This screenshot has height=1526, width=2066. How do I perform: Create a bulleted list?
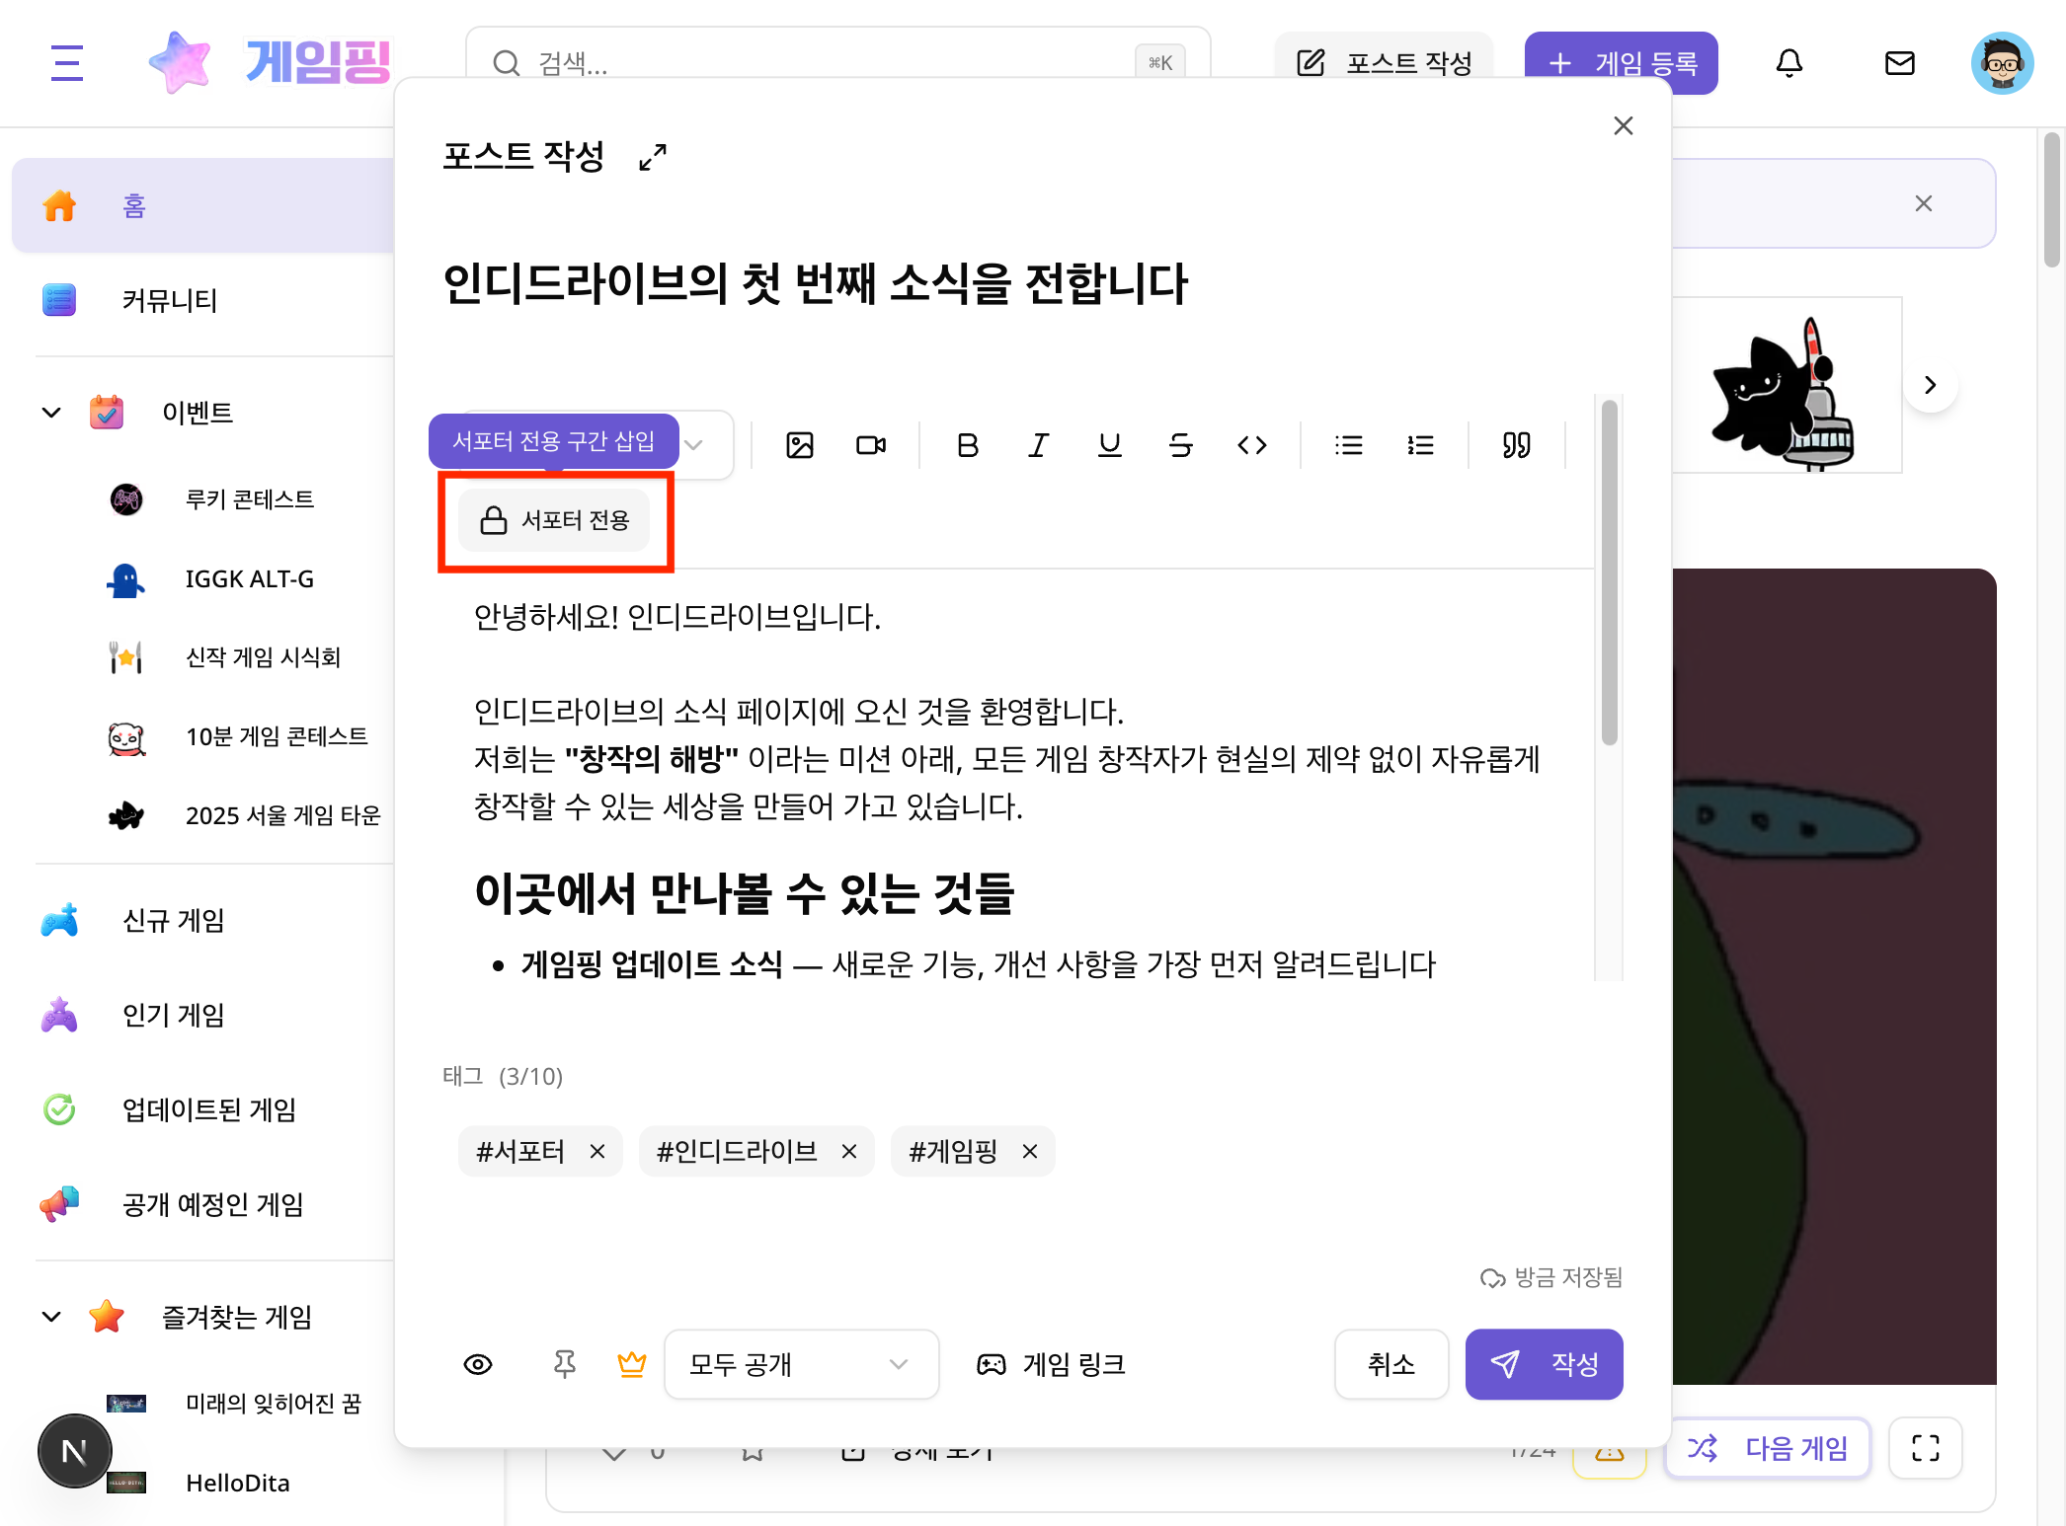(x=1348, y=445)
